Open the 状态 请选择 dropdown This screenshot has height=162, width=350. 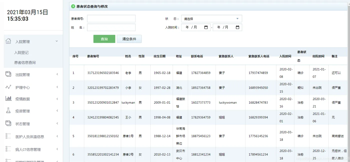(x=211, y=19)
